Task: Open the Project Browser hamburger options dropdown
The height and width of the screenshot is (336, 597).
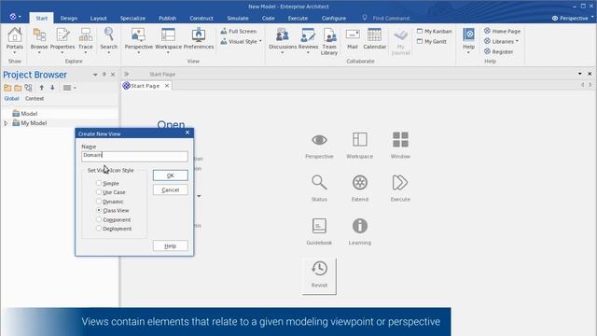Action: click(x=70, y=88)
